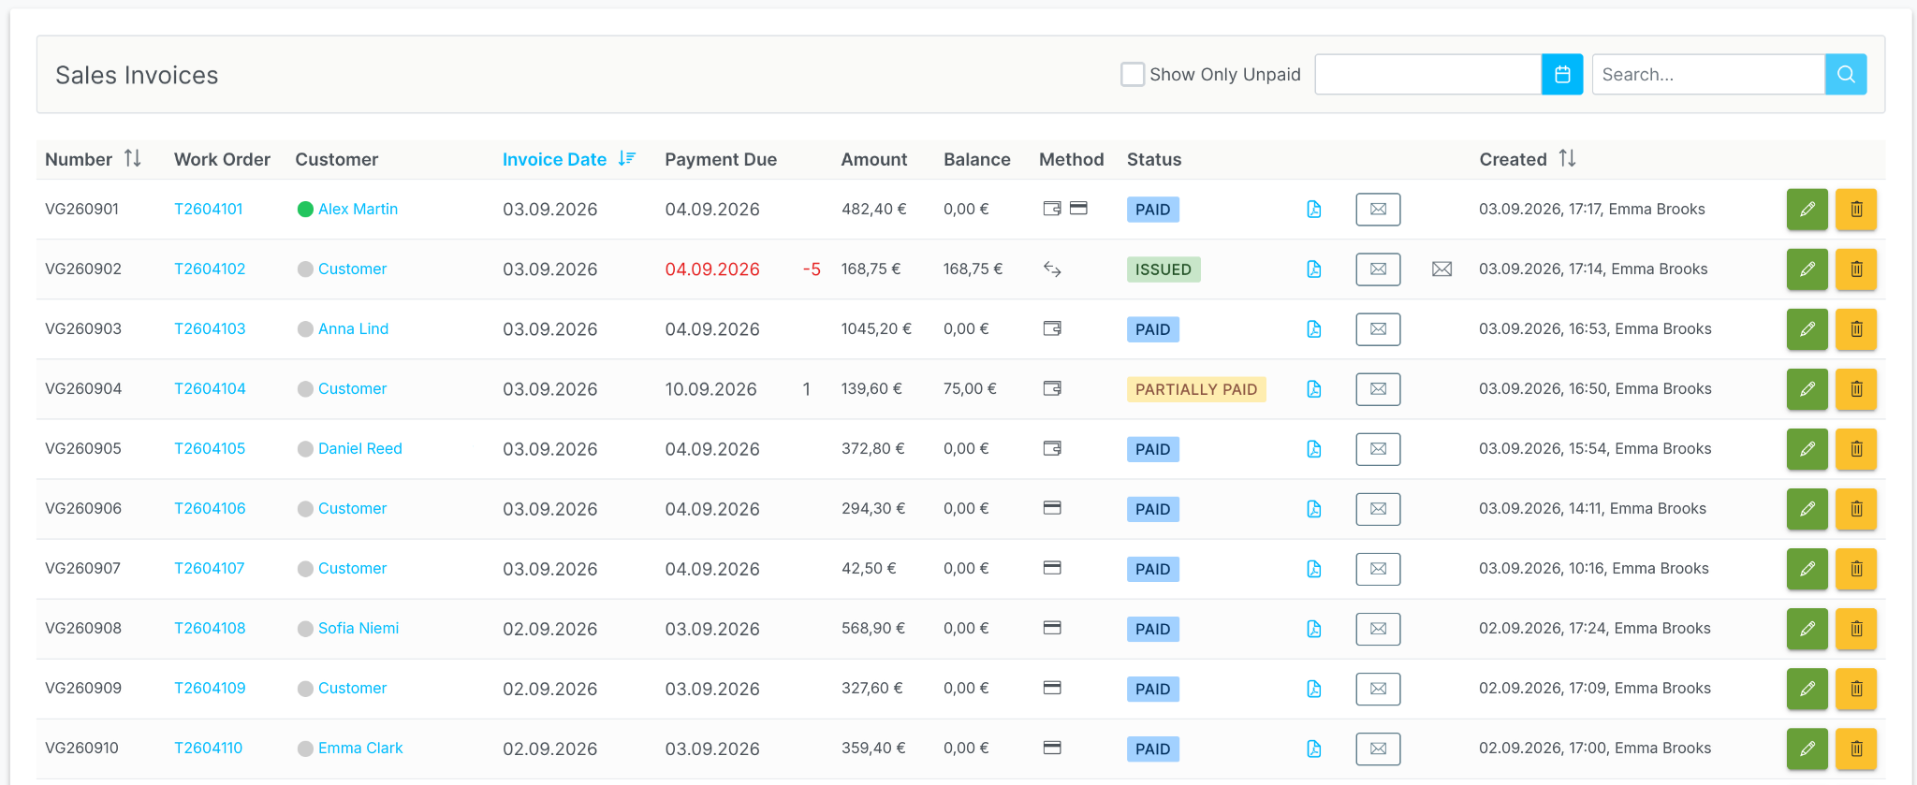Click the Payment Due column header

point(721,159)
